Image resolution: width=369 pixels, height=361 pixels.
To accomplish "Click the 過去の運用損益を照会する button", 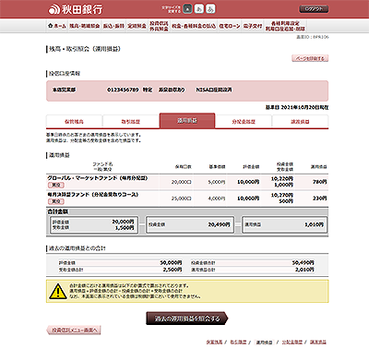I will click(x=187, y=319).
